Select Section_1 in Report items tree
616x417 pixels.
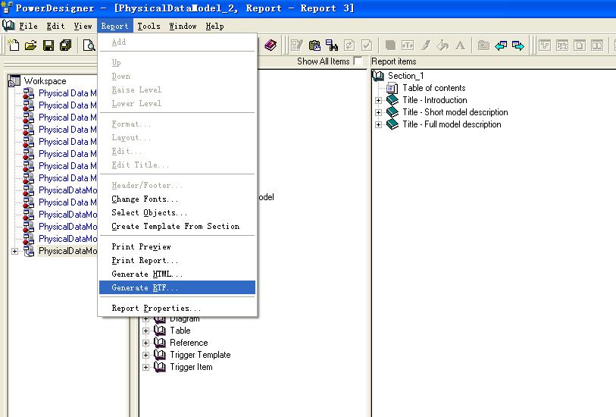406,76
